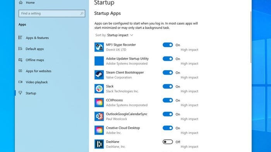Click the MP3 Skype Recorder app icon
Image resolution: width=271 pixels, height=152 pixels.
(99, 47)
